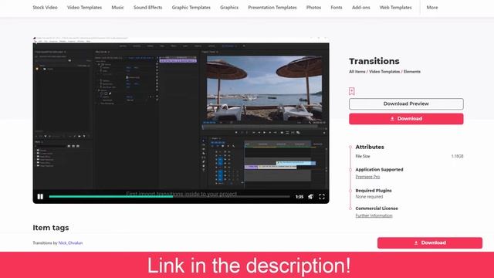Screen dimensions: 494x278
Task: Bookmark this Transitions item
Action: [x=352, y=91]
